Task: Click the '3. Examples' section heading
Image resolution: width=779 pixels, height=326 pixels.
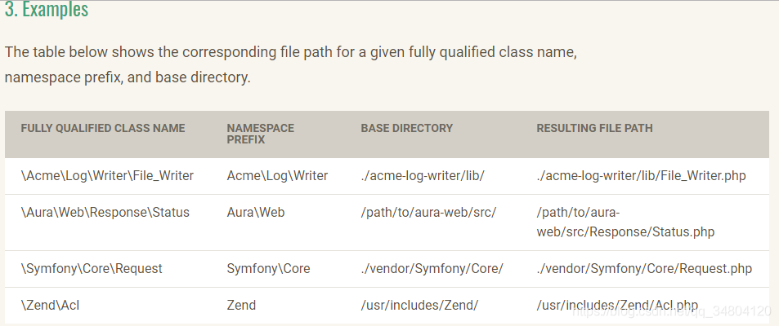Action: 47,10
